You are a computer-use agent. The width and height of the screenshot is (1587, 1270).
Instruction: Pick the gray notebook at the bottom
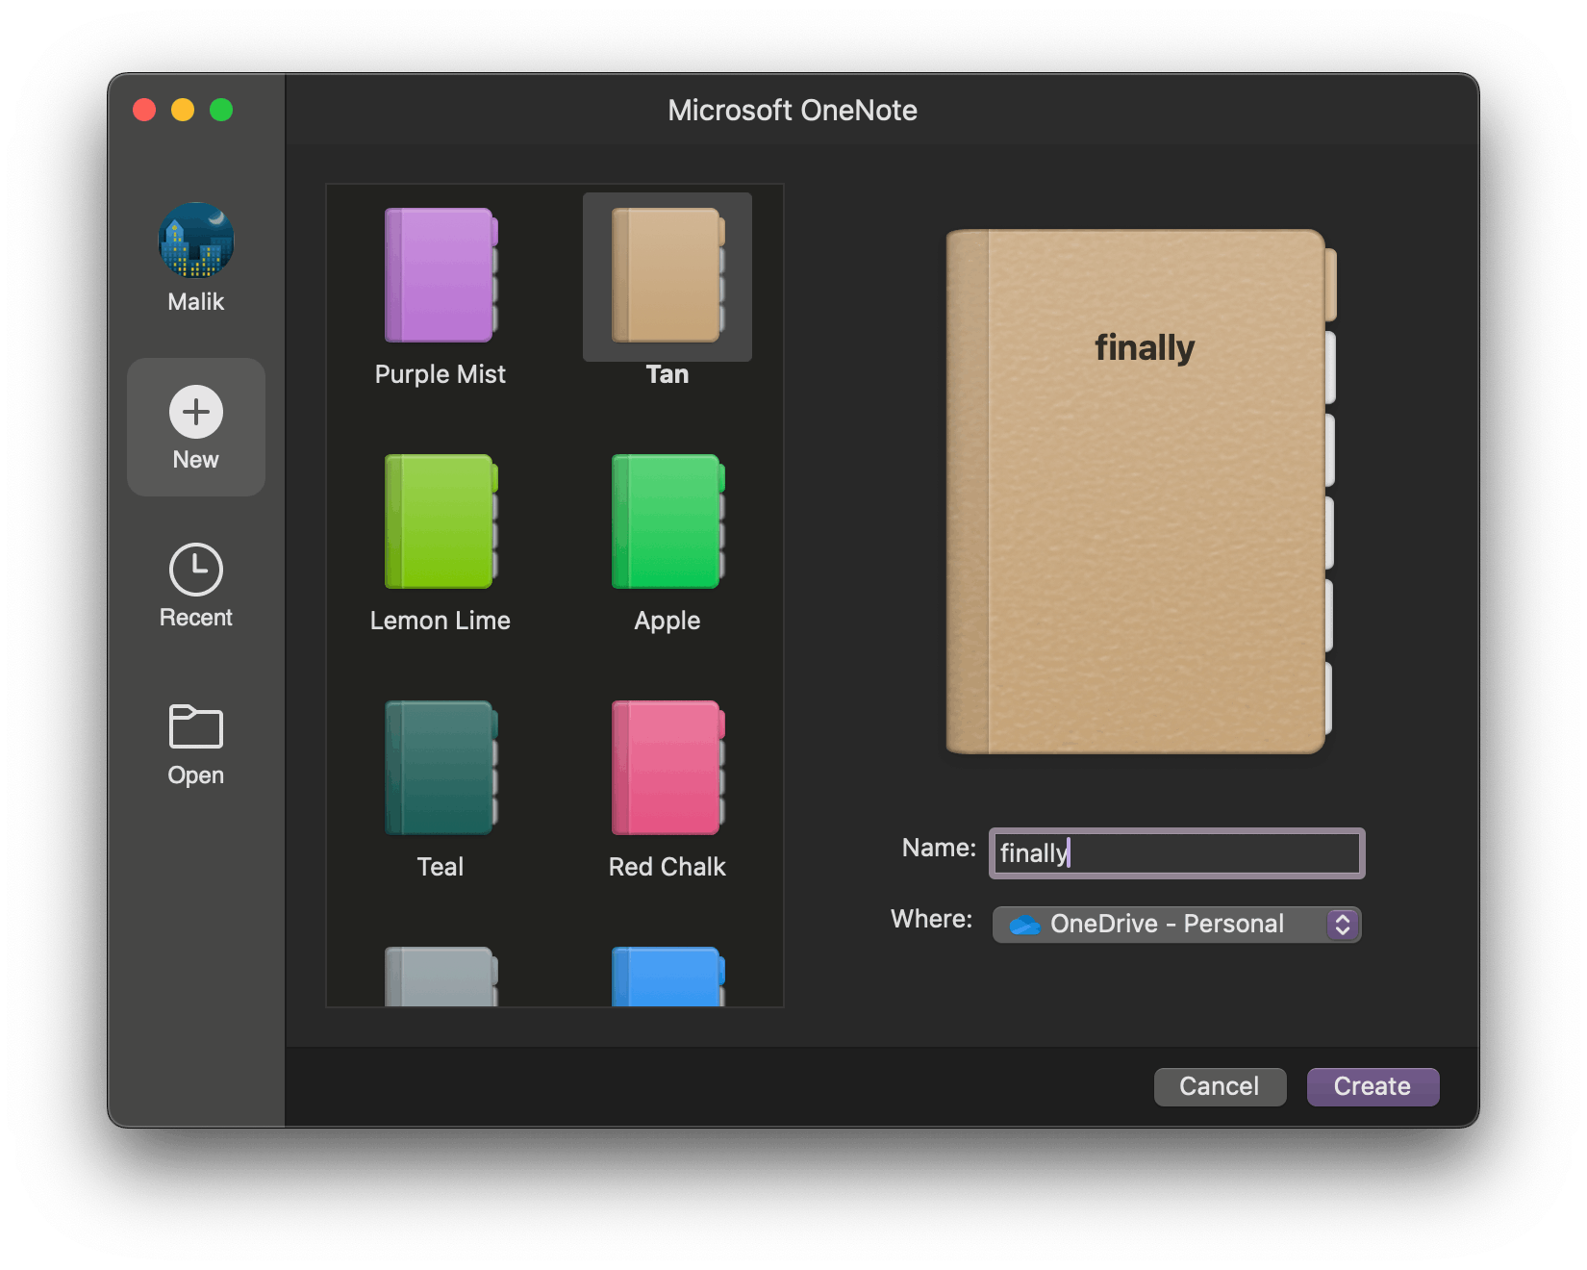(441, 977)
